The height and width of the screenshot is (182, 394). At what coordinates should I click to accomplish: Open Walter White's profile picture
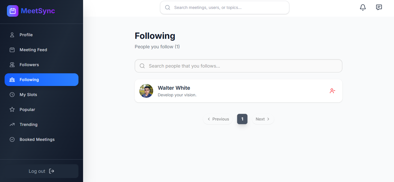tap(146, 91)
